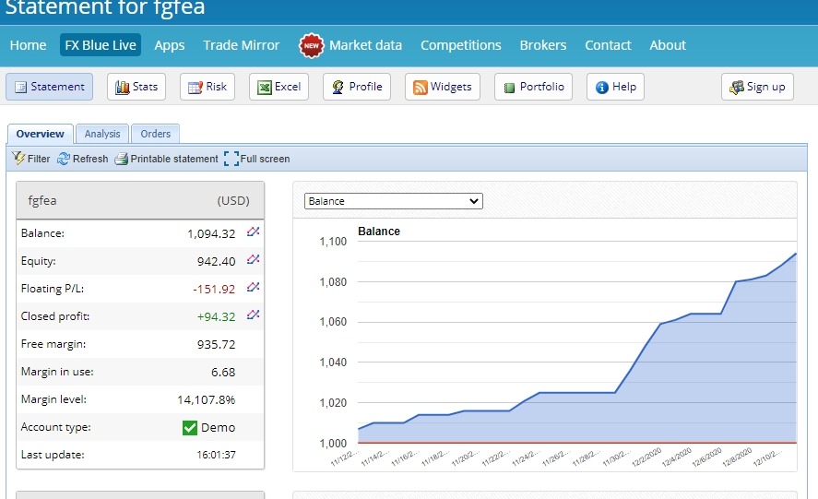The height and width of the screenshot is (499, 818).
Task: Click the Widgets RSS icon button
Action: (x=421, y=87)
